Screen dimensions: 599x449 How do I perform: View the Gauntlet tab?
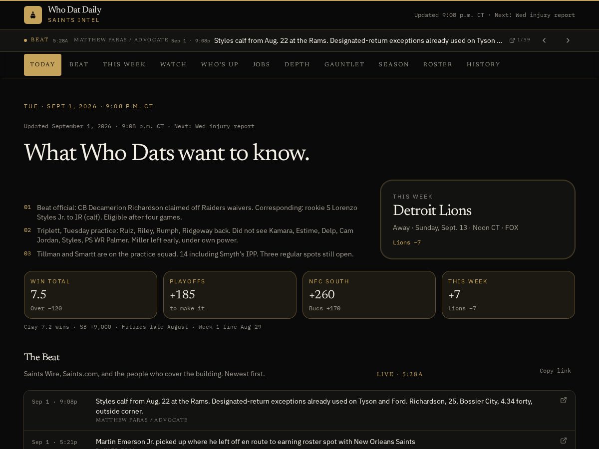tap(344, 65)
